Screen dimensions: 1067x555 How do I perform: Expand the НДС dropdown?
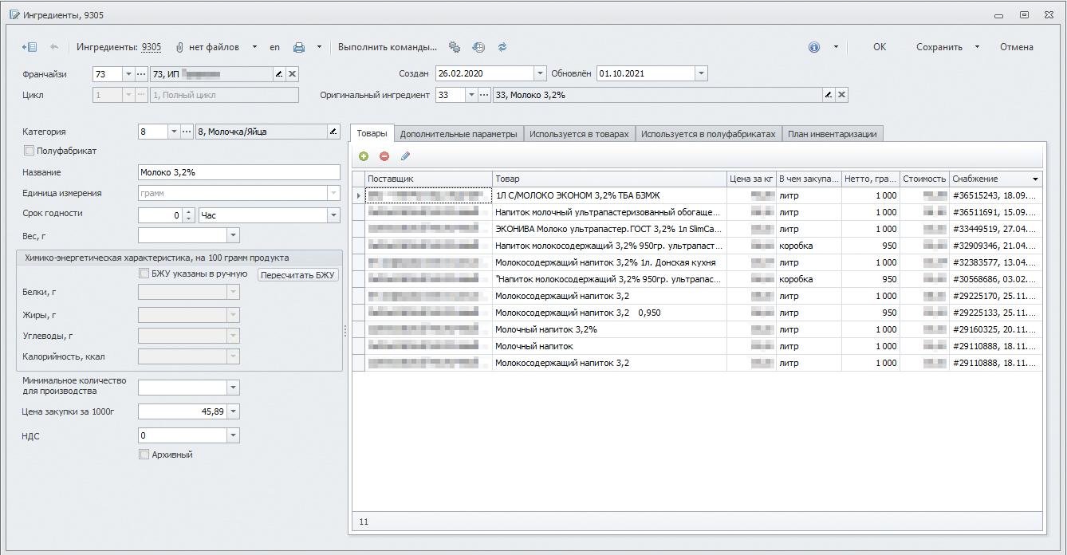(232, 435)
